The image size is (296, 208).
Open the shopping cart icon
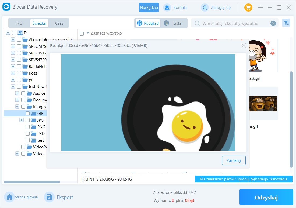point(248,8)
